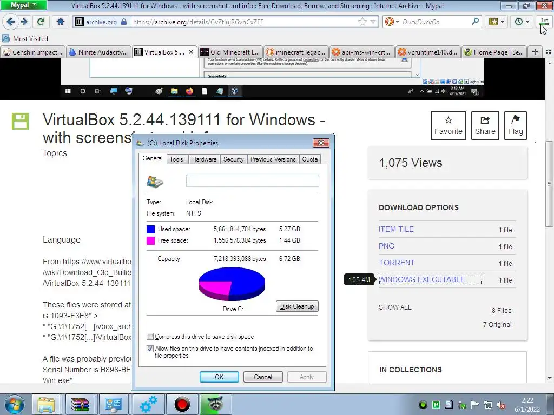Uncheck Allow files to be indexed checkbox
554x415 pixels.
pos(150,349)
